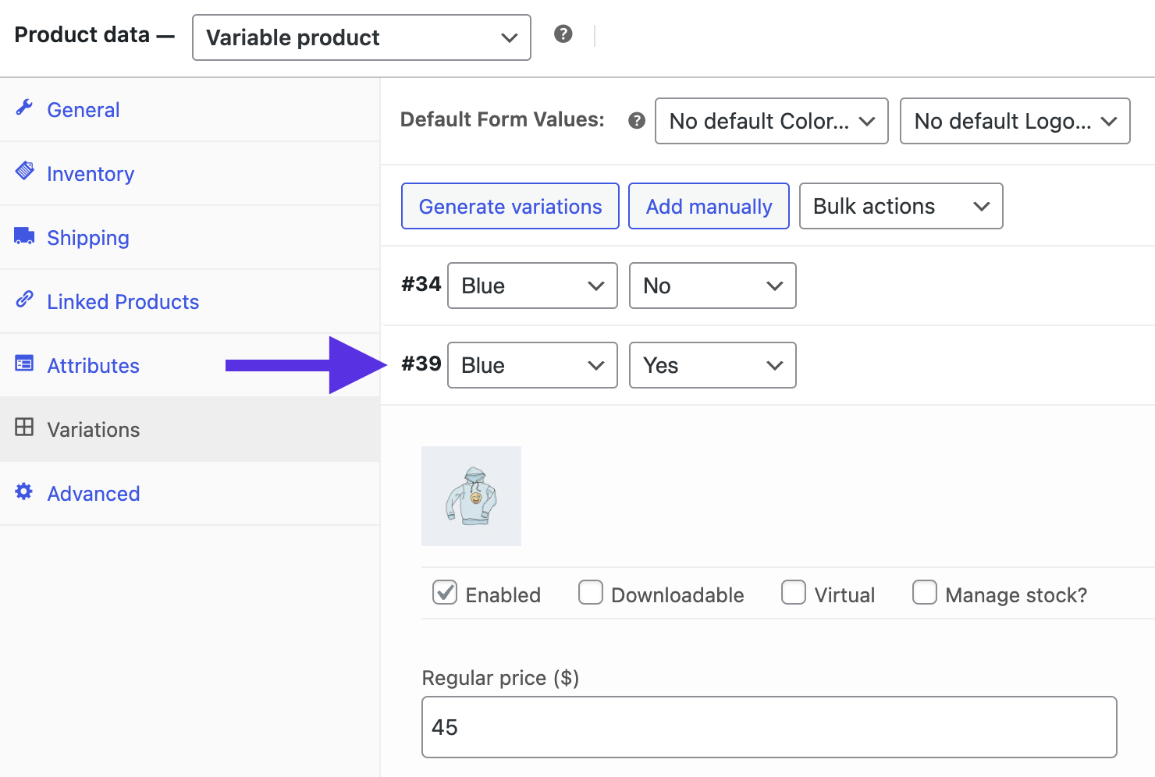Click the Regular price input field
Image resolution: width=1155 pixels, height=777 pixels.
tap(769, 726)
